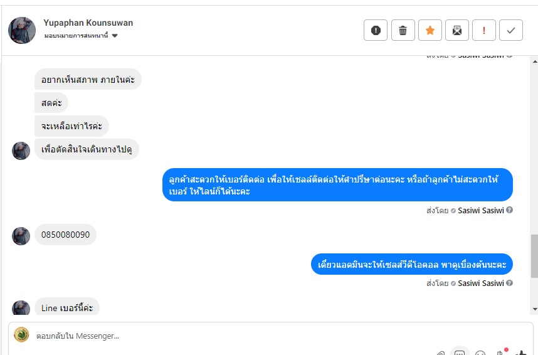Screen dimensions: 538x355
Task: Select the 0850080090 phone number message bubble
Action: click(x=66, y=235)
